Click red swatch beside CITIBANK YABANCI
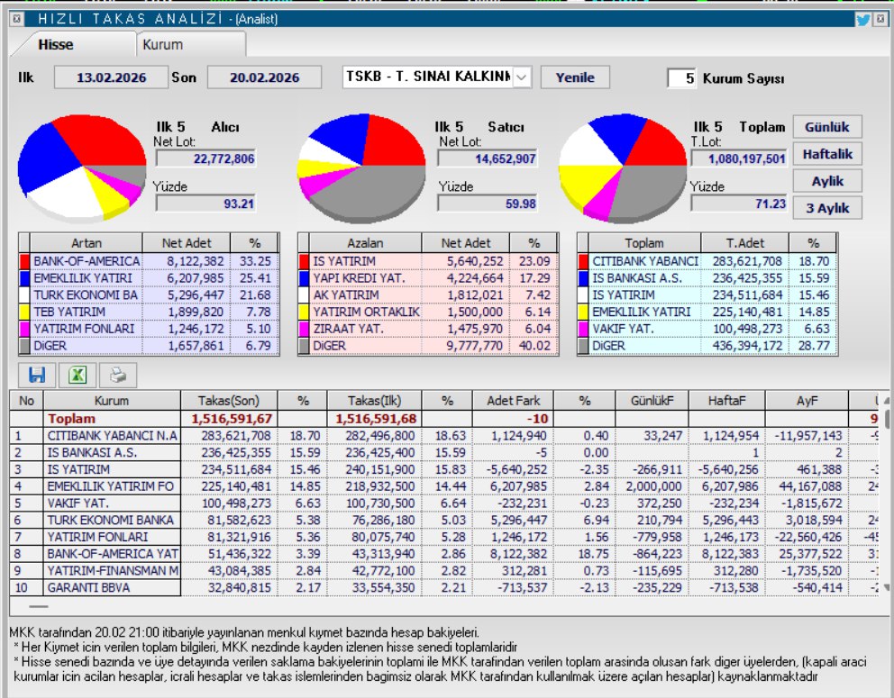 [583, 261]
